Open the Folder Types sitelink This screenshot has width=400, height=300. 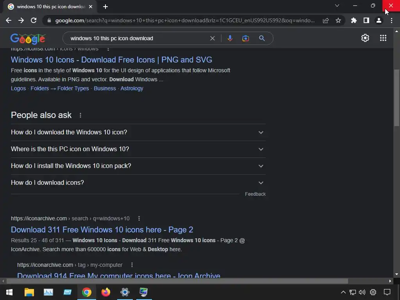tap(73, 88)
